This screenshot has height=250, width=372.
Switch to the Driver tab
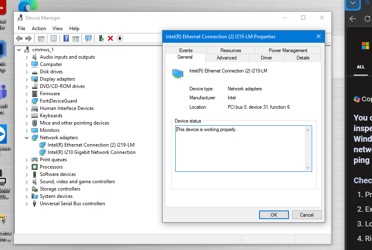pos(266,58)
